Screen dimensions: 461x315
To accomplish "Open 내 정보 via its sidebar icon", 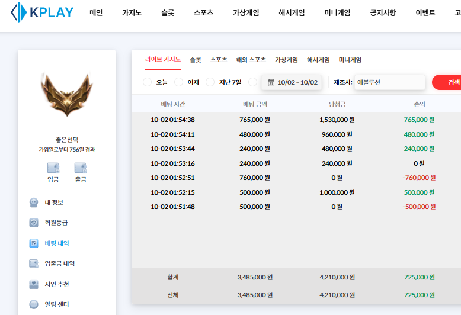I will pos(34,202).
